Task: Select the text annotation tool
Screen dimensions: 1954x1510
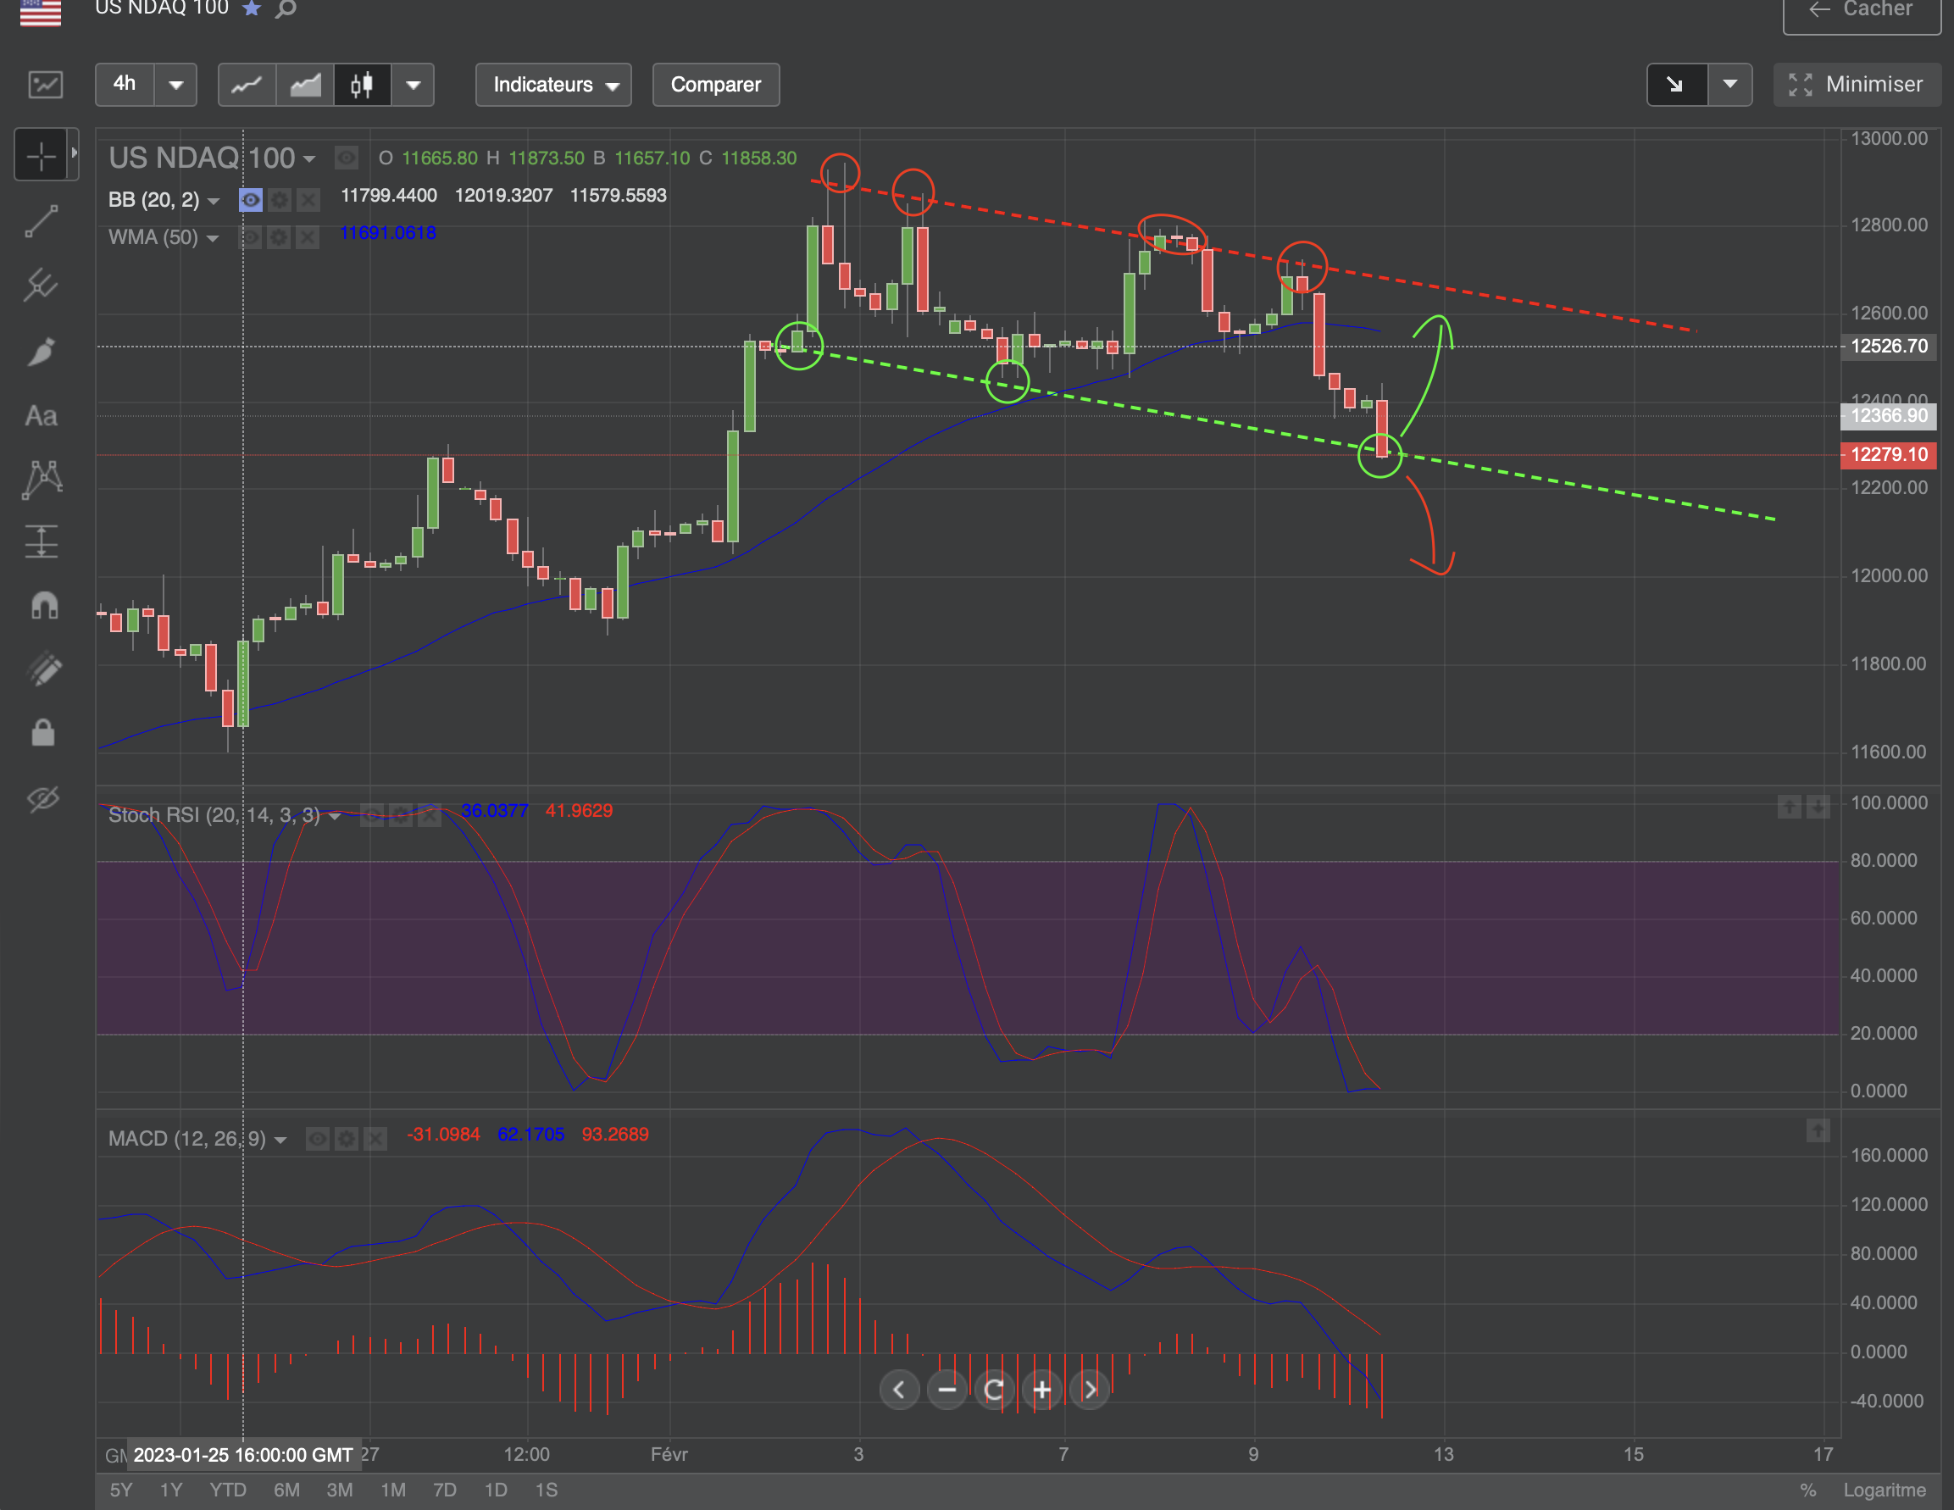Action: 42,416
